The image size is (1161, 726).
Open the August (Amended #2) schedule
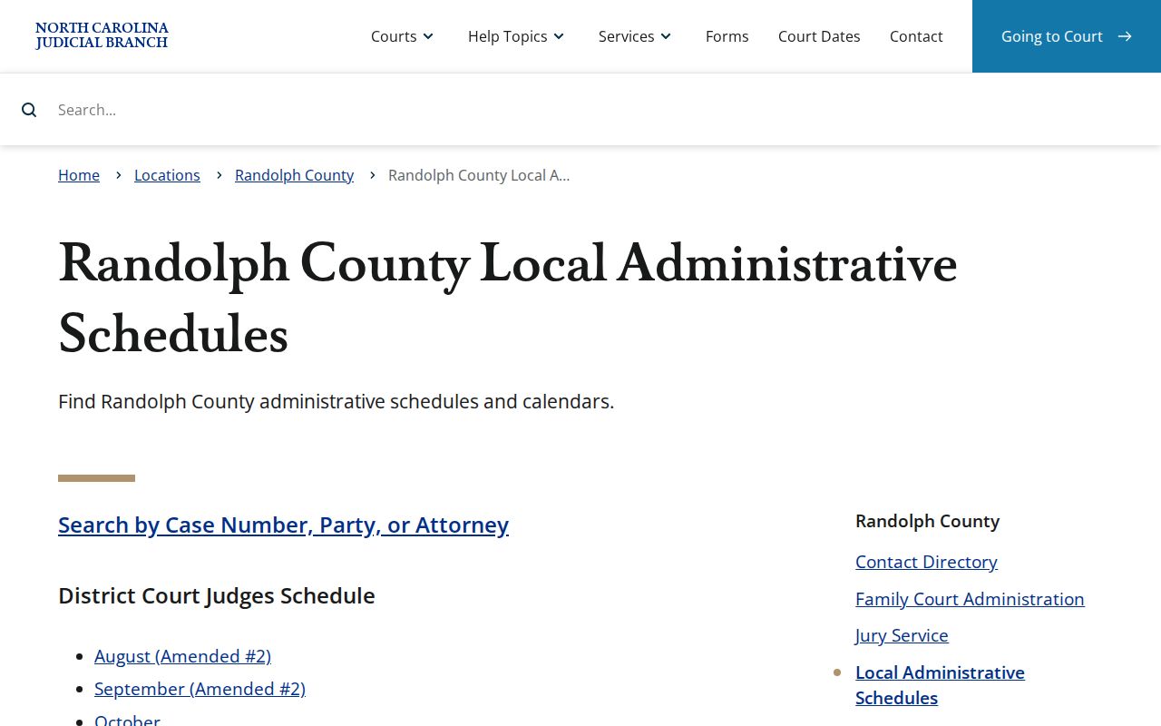tap(182, 656)
